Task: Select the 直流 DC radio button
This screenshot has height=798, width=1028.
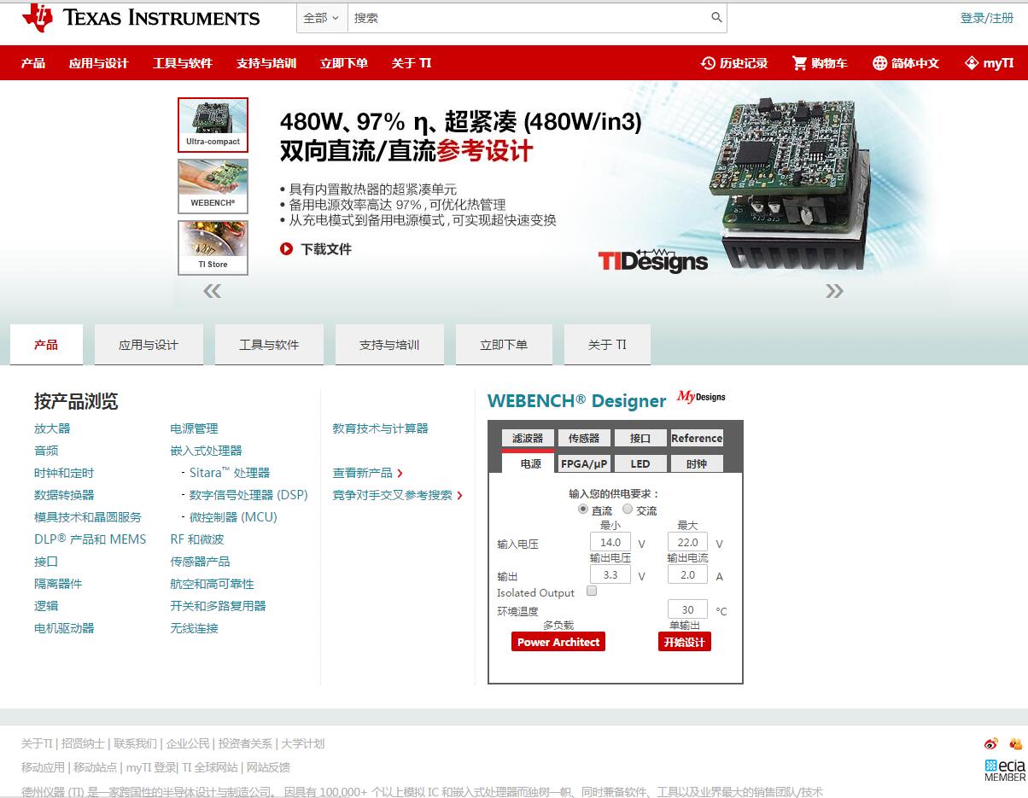Action: 583,509
